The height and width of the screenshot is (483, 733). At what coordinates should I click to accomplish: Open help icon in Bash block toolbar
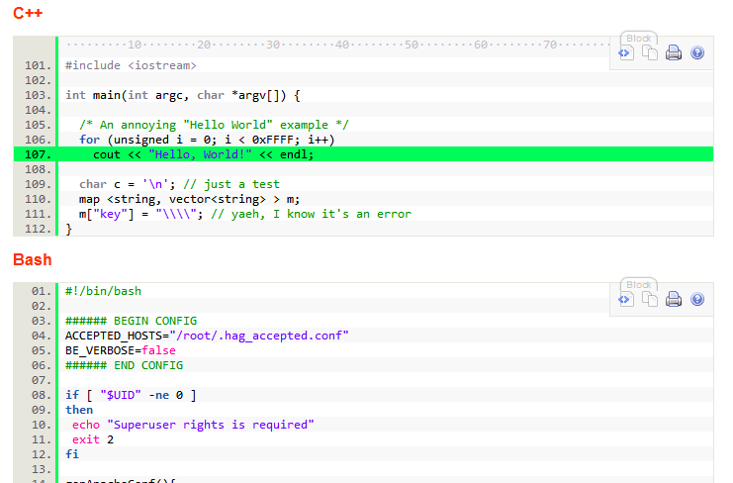(697, 299)
